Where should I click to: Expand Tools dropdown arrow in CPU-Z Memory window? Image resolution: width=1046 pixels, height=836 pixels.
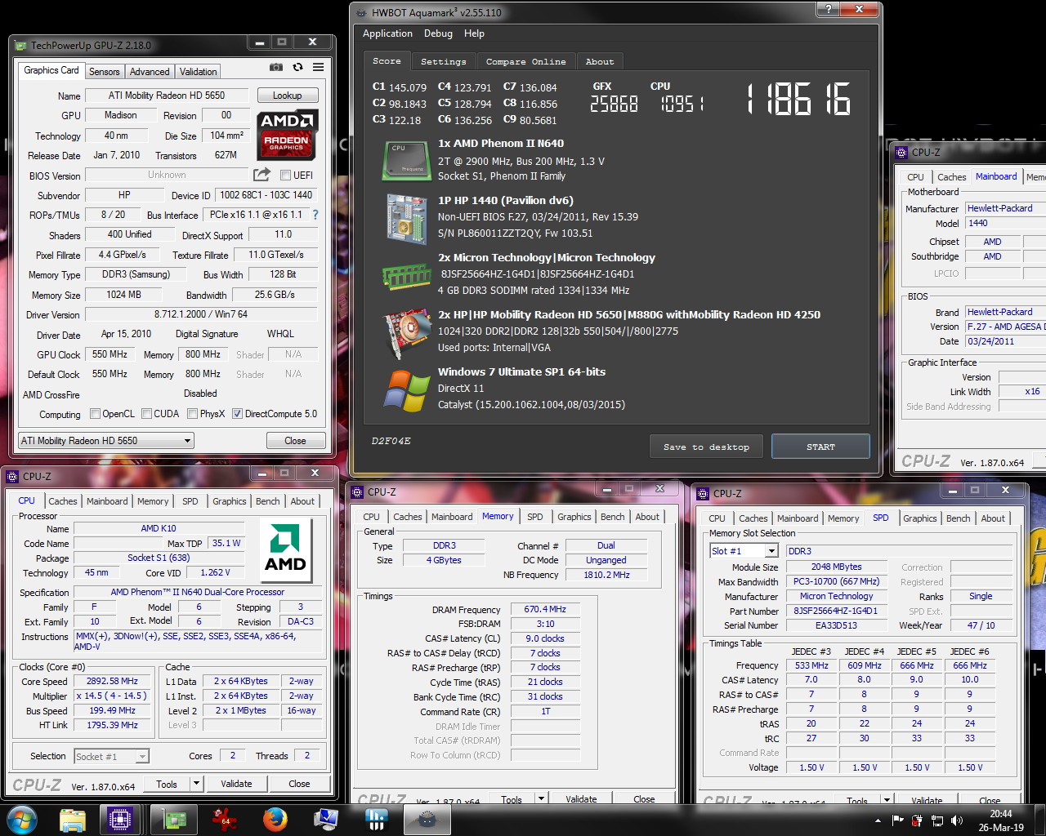point(541,799)
